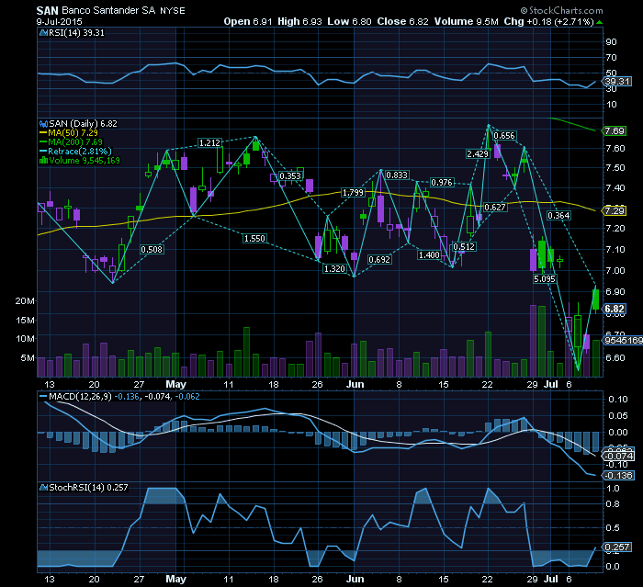643x587 pixels.
Task: Click the MA(200) green legend line
Action: click(x=43, y=142)
